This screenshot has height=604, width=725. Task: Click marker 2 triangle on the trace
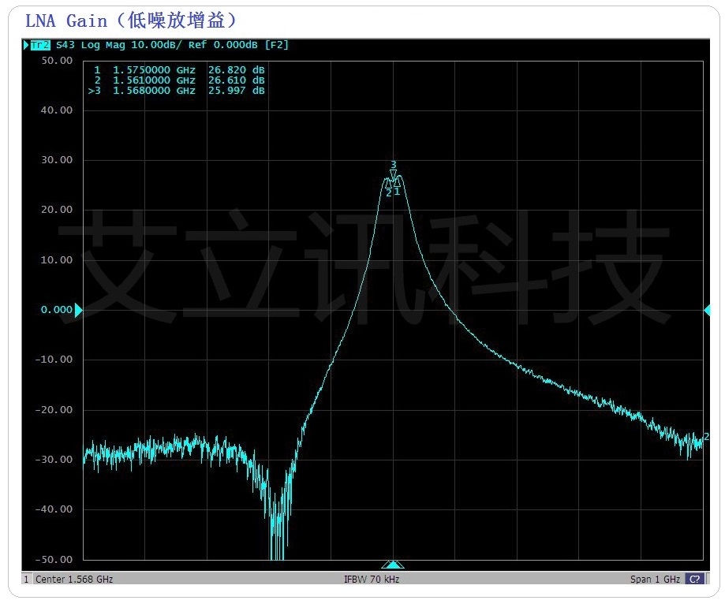point(388,184)
